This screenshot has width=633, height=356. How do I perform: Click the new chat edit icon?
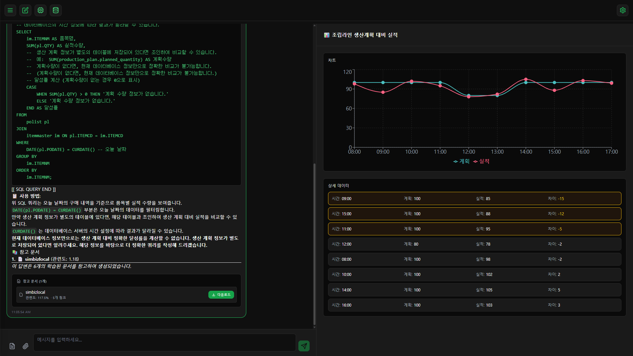(25, 10)
